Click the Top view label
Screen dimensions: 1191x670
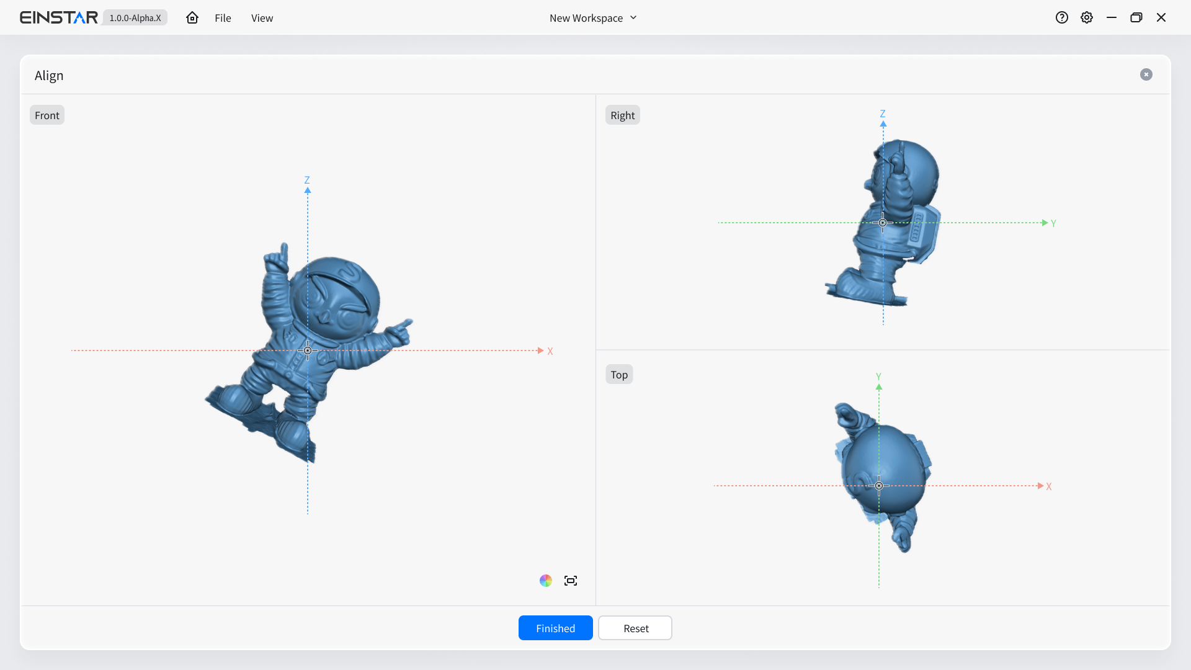pyautogui.click(x=619, y=375)
